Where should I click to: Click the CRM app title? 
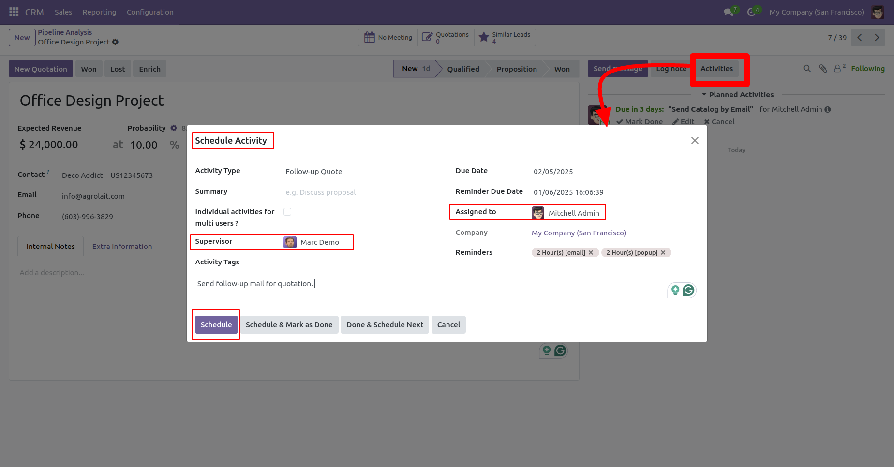(34, 12)
